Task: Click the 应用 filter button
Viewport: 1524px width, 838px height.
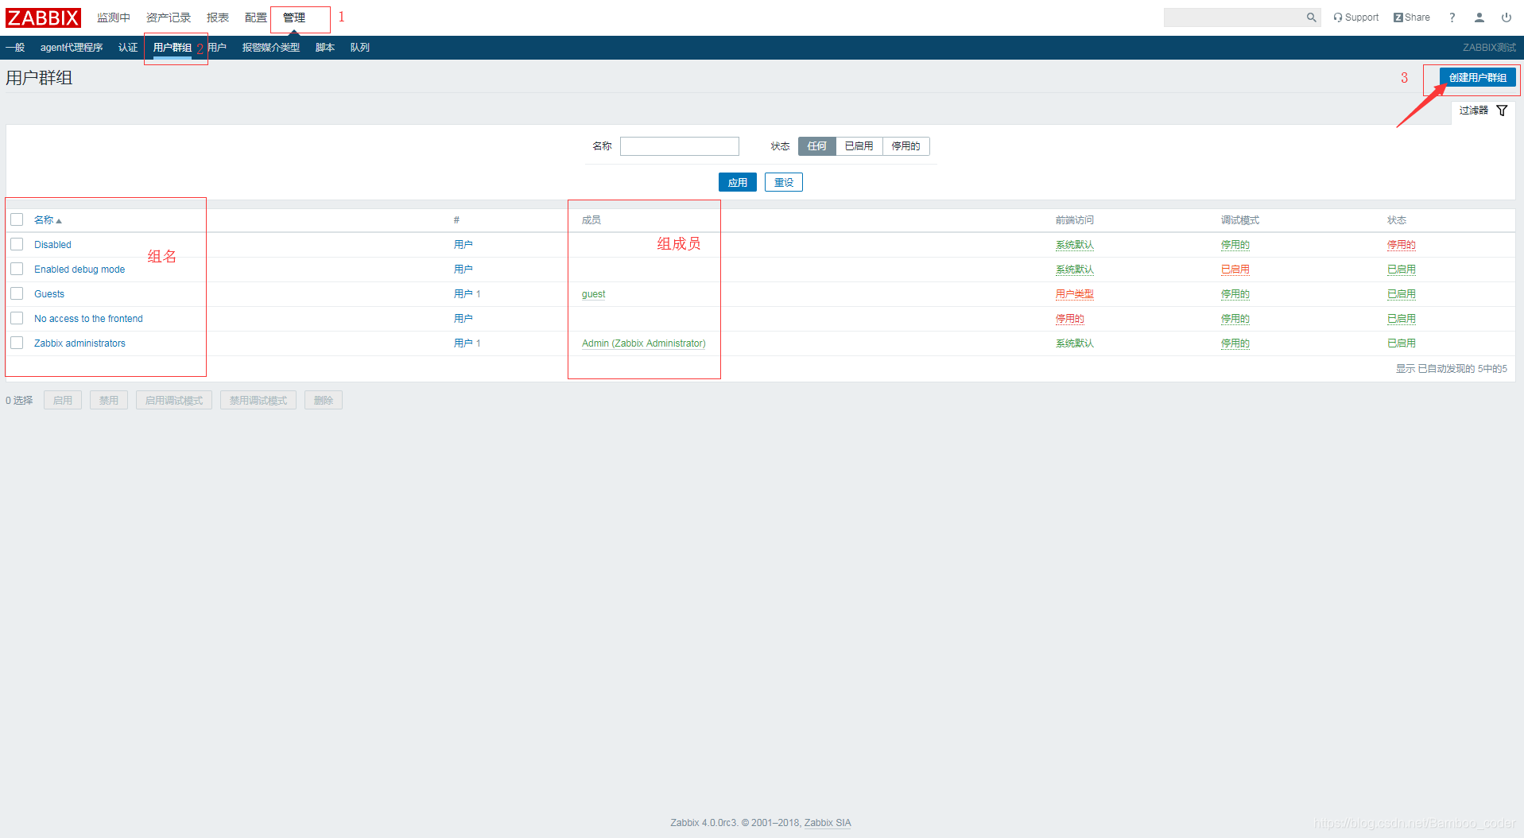Action: tap(738, 183)
